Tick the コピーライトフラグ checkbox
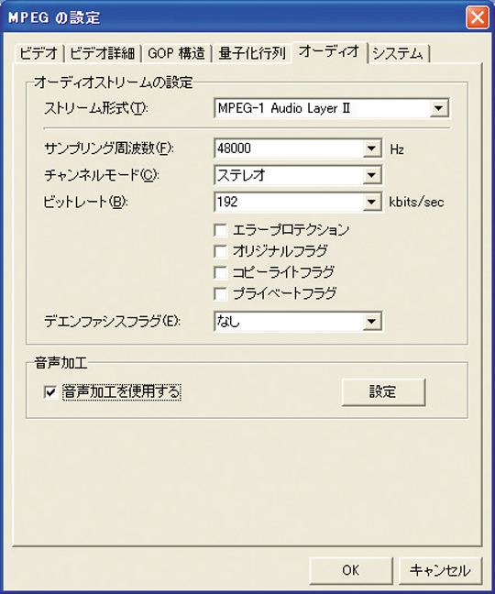The height and width of the screenshot is (594, 495). click(x=220, y=272)
